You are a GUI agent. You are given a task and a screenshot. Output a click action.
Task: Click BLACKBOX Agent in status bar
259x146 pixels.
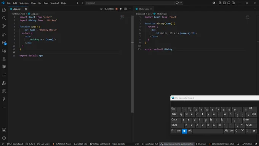pos(62,144)
